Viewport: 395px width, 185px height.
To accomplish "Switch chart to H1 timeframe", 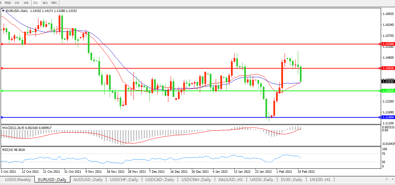I will click(17, 3).
